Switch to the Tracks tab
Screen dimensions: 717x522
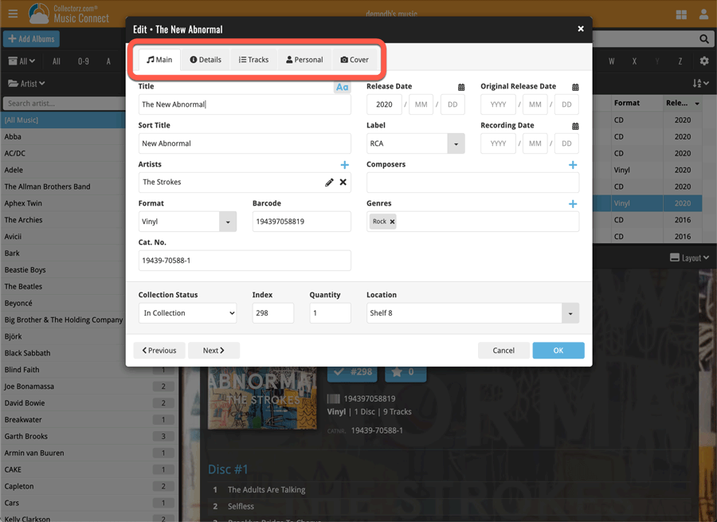pyautogui.click(x=253, y=60)
